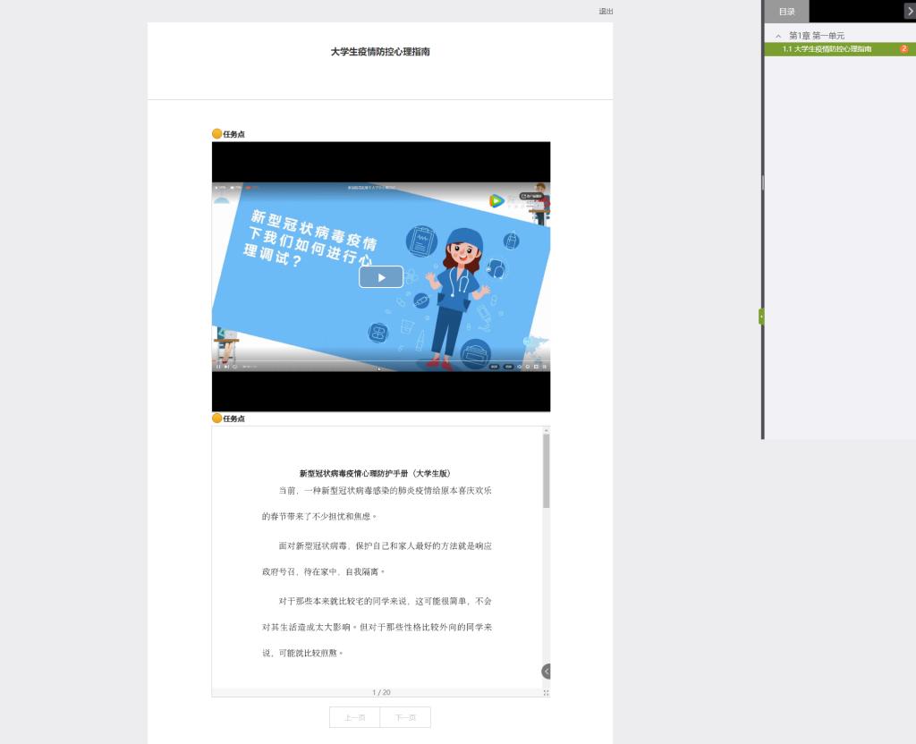Click the orange badge showing 2
The width and height of the screenshot is (916, 744).
(x=903, y=49)
